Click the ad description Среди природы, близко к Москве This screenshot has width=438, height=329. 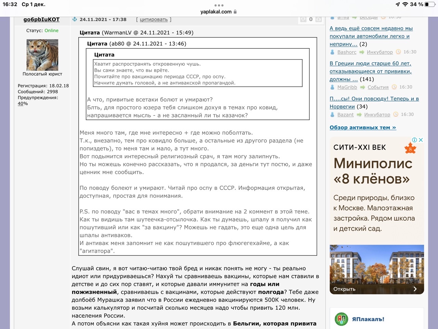(x=374, y=213)
